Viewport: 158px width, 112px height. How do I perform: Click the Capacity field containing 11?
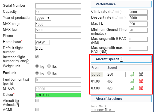pos(58,12)
